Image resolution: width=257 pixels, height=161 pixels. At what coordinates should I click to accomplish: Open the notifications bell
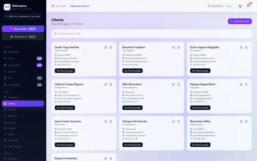coord(248,6)
